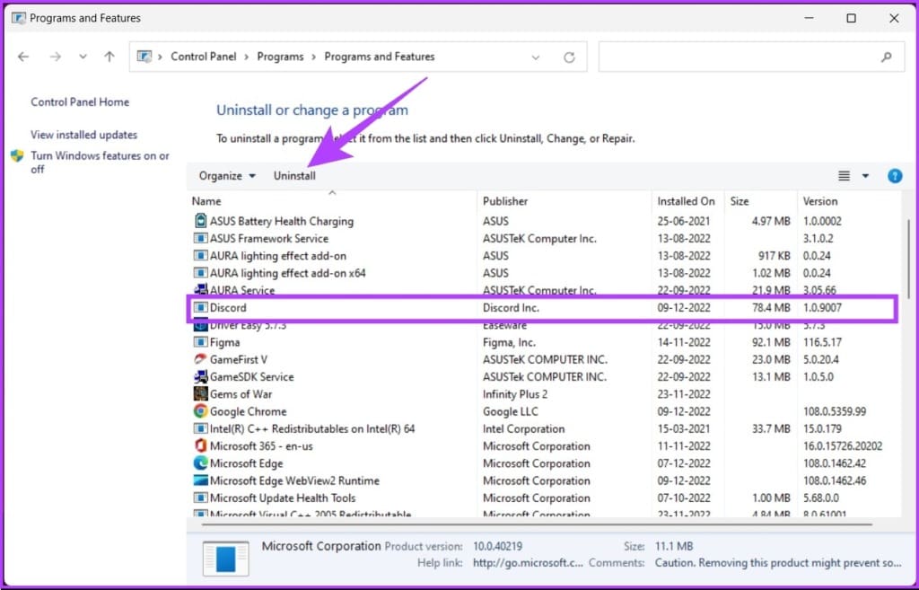This screenshot has height=590, width=919.
Task: Expand the view options dropdown arrow
Action: pos(865,176)
